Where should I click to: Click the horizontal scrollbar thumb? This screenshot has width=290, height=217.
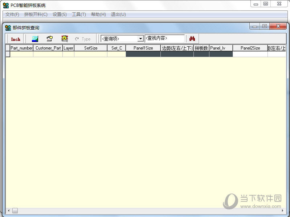pos(15,210)
